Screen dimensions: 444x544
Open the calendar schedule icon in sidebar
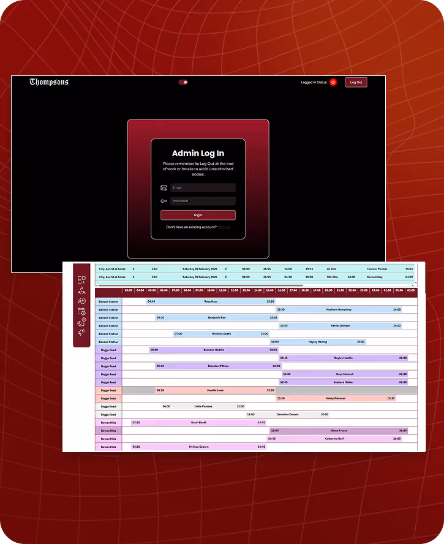81,311
